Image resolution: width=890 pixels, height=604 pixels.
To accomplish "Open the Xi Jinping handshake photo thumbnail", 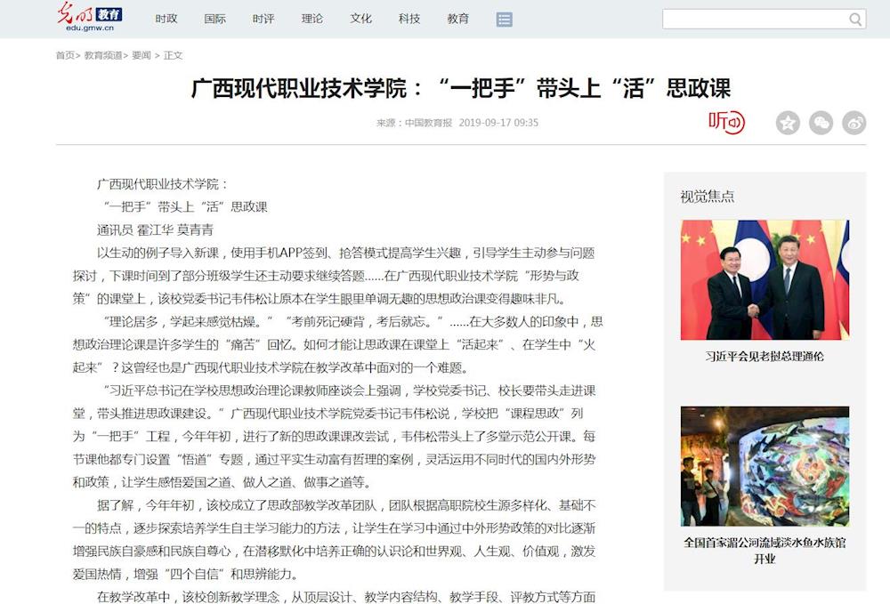I will pos(765,280).
